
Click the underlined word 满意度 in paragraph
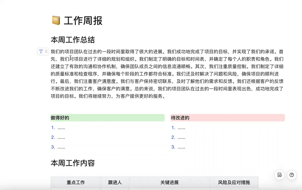(109, 81)
